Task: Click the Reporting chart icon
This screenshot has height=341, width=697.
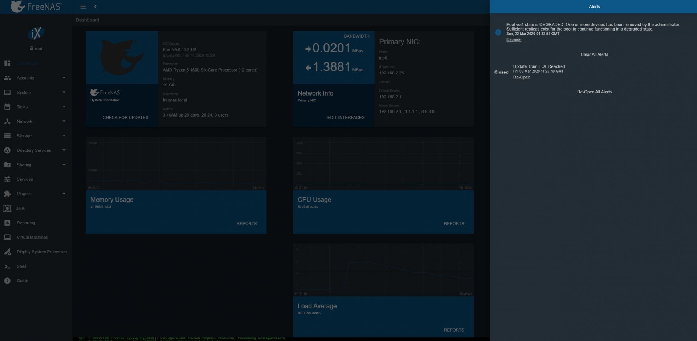Action: 7,223
